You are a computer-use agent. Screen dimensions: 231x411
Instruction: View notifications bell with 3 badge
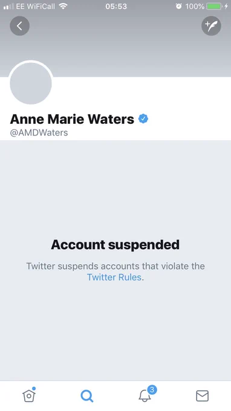pos(146,395)
